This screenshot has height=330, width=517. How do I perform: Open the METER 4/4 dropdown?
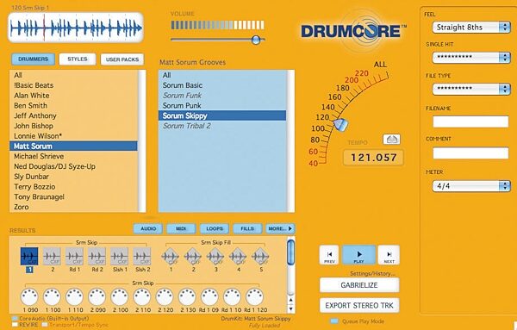pos(471,186)
